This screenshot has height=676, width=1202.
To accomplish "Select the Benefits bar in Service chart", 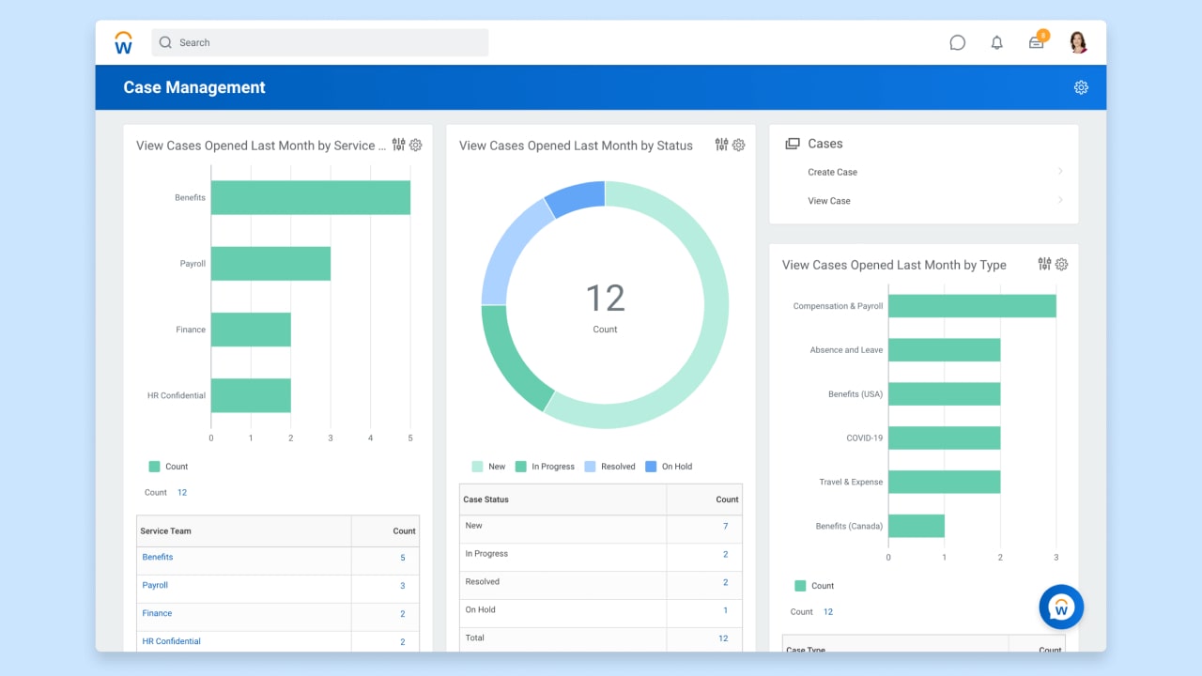I will 311,197.
